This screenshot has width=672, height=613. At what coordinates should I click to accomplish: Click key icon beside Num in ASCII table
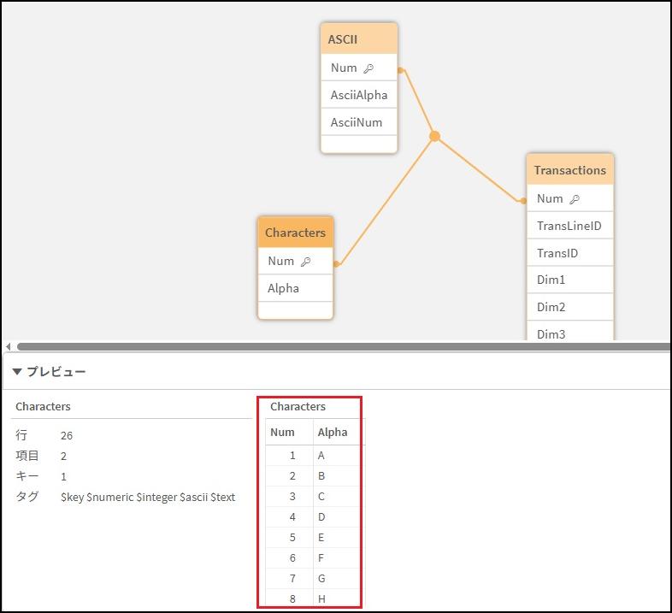tap(368, 68)
